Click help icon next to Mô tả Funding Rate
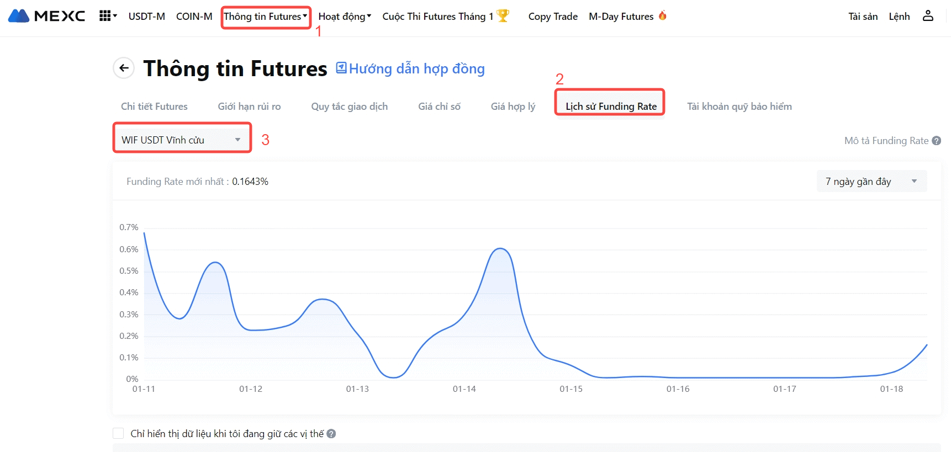 coord(936,141)
